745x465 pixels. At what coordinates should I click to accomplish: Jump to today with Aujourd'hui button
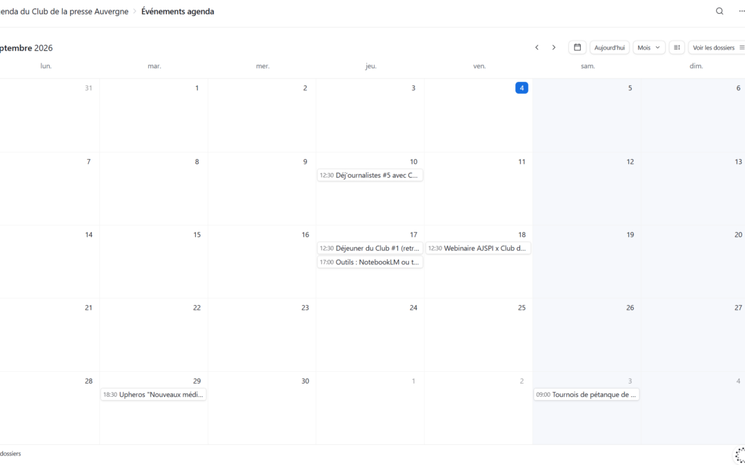(610, 48)
